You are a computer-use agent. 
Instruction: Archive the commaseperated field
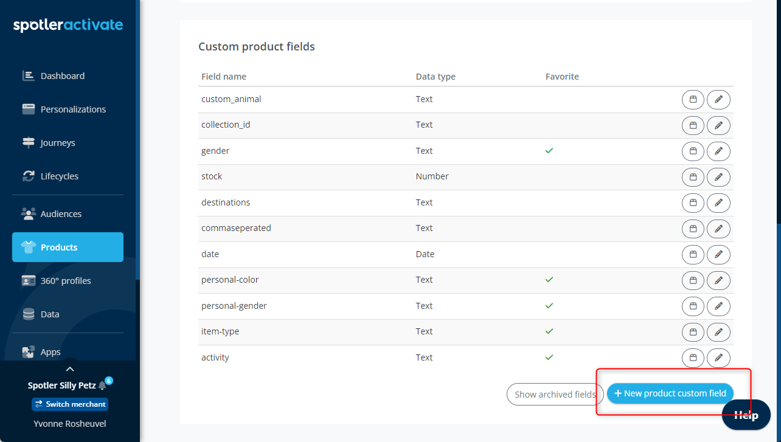(693, 229)
